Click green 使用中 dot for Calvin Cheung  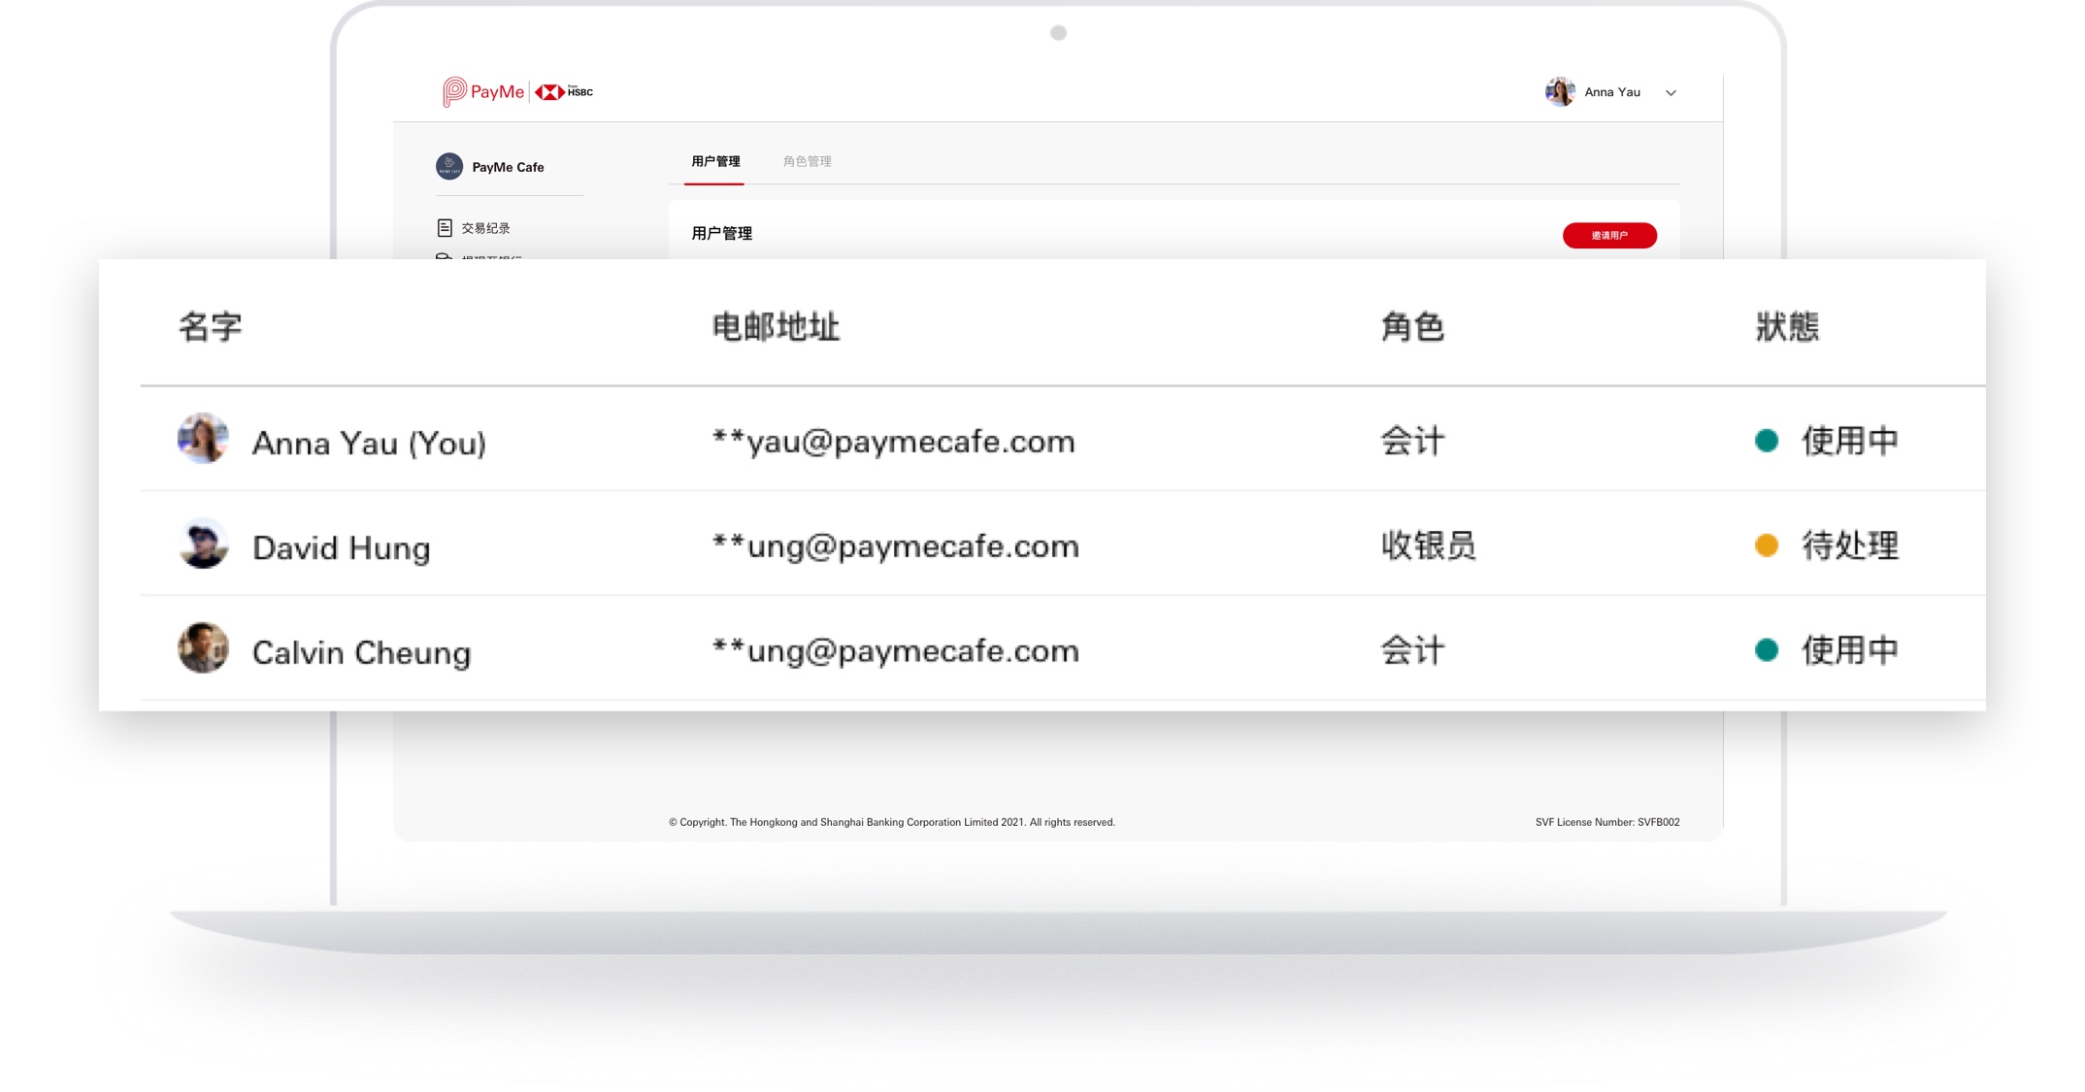[x=1767, y=650]
